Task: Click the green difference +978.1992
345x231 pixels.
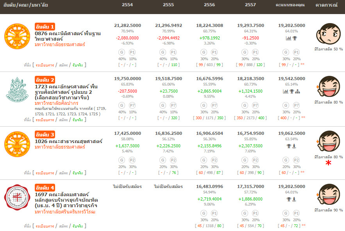Action: [210, 38]
